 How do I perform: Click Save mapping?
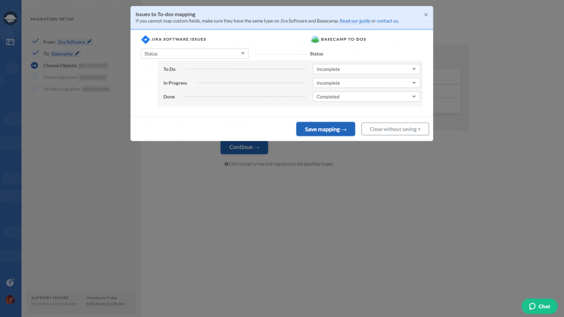[x=325, y=128]
